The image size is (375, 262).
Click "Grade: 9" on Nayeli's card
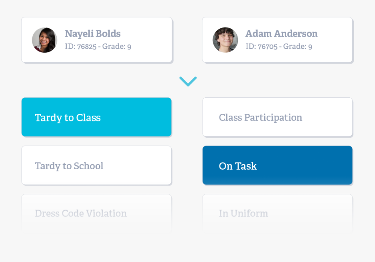click(x=117, y=47)
